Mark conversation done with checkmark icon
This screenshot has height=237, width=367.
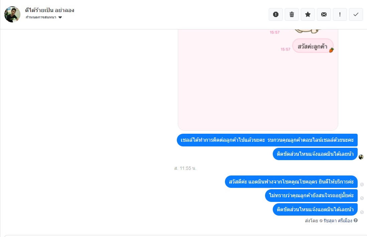coord(356,14)
